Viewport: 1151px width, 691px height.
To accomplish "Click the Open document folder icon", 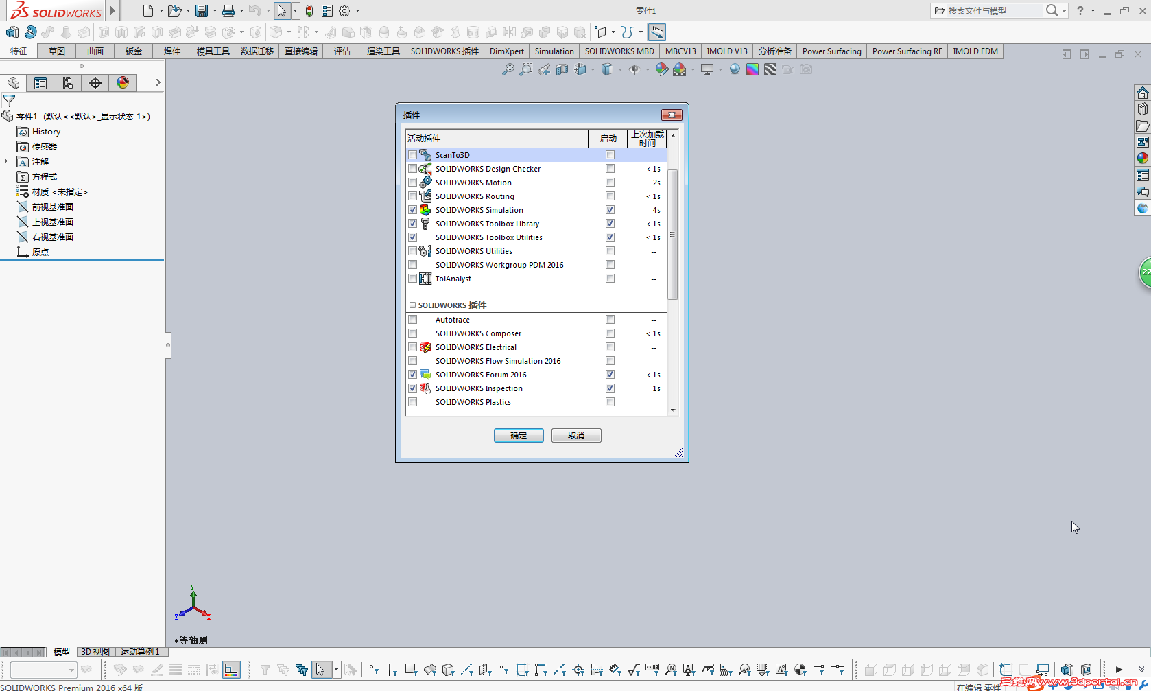I will coord(174,11).
